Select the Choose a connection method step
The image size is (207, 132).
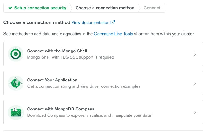point(105,8)
